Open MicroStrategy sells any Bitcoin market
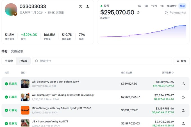 tap(61, 108)
